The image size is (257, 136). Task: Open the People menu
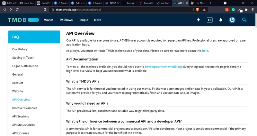pyautogui.click(x=83, y=20)
